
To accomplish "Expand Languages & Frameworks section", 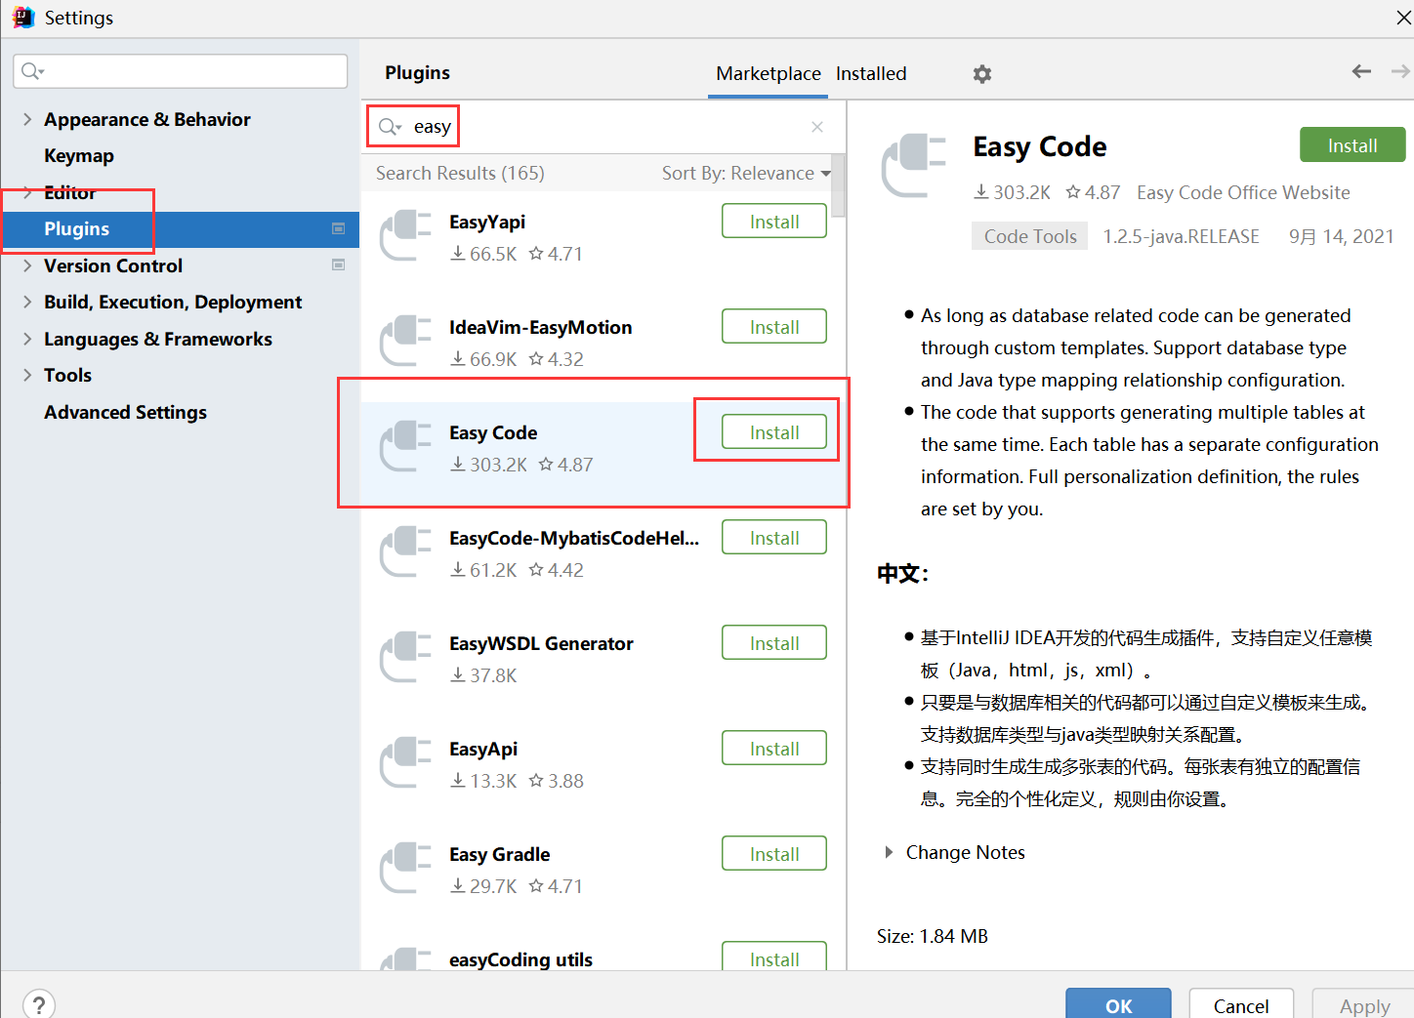I will point(27,339).
